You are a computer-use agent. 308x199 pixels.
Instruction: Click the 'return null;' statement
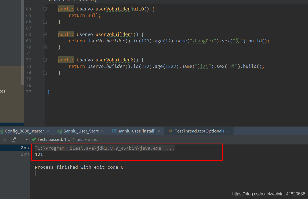[x=85, y=15]
